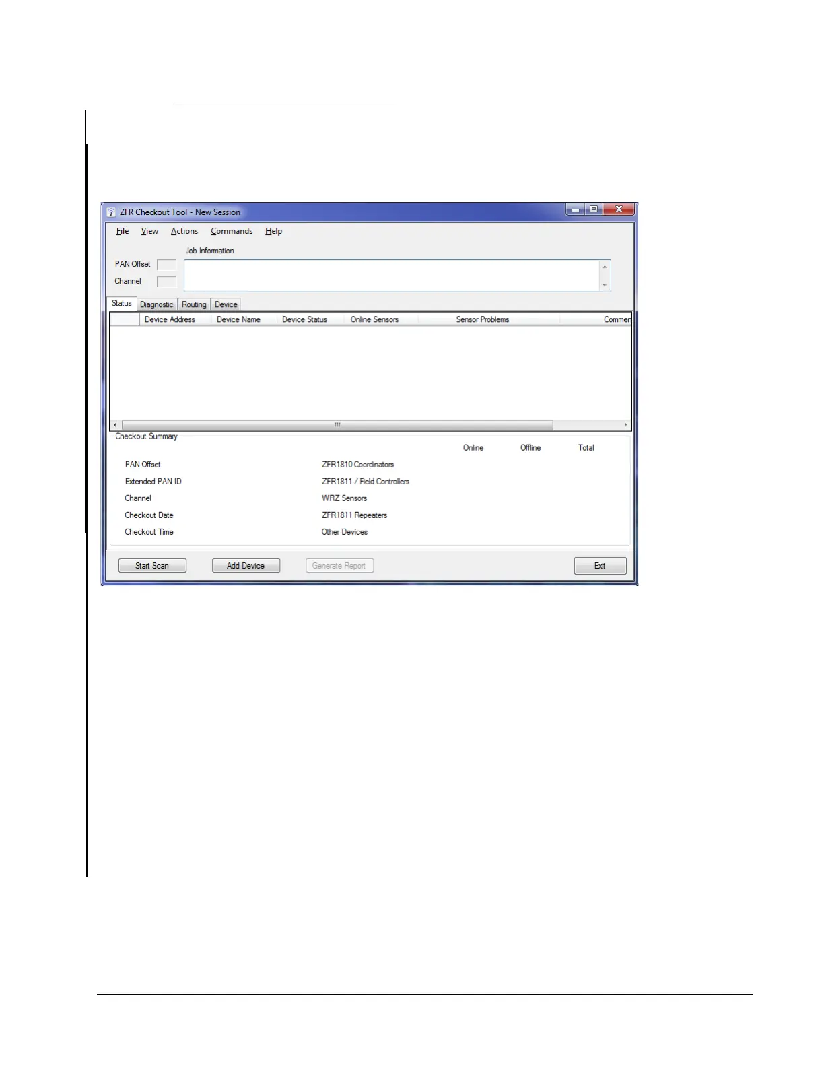Click the Comments column header

click(596, 319)
